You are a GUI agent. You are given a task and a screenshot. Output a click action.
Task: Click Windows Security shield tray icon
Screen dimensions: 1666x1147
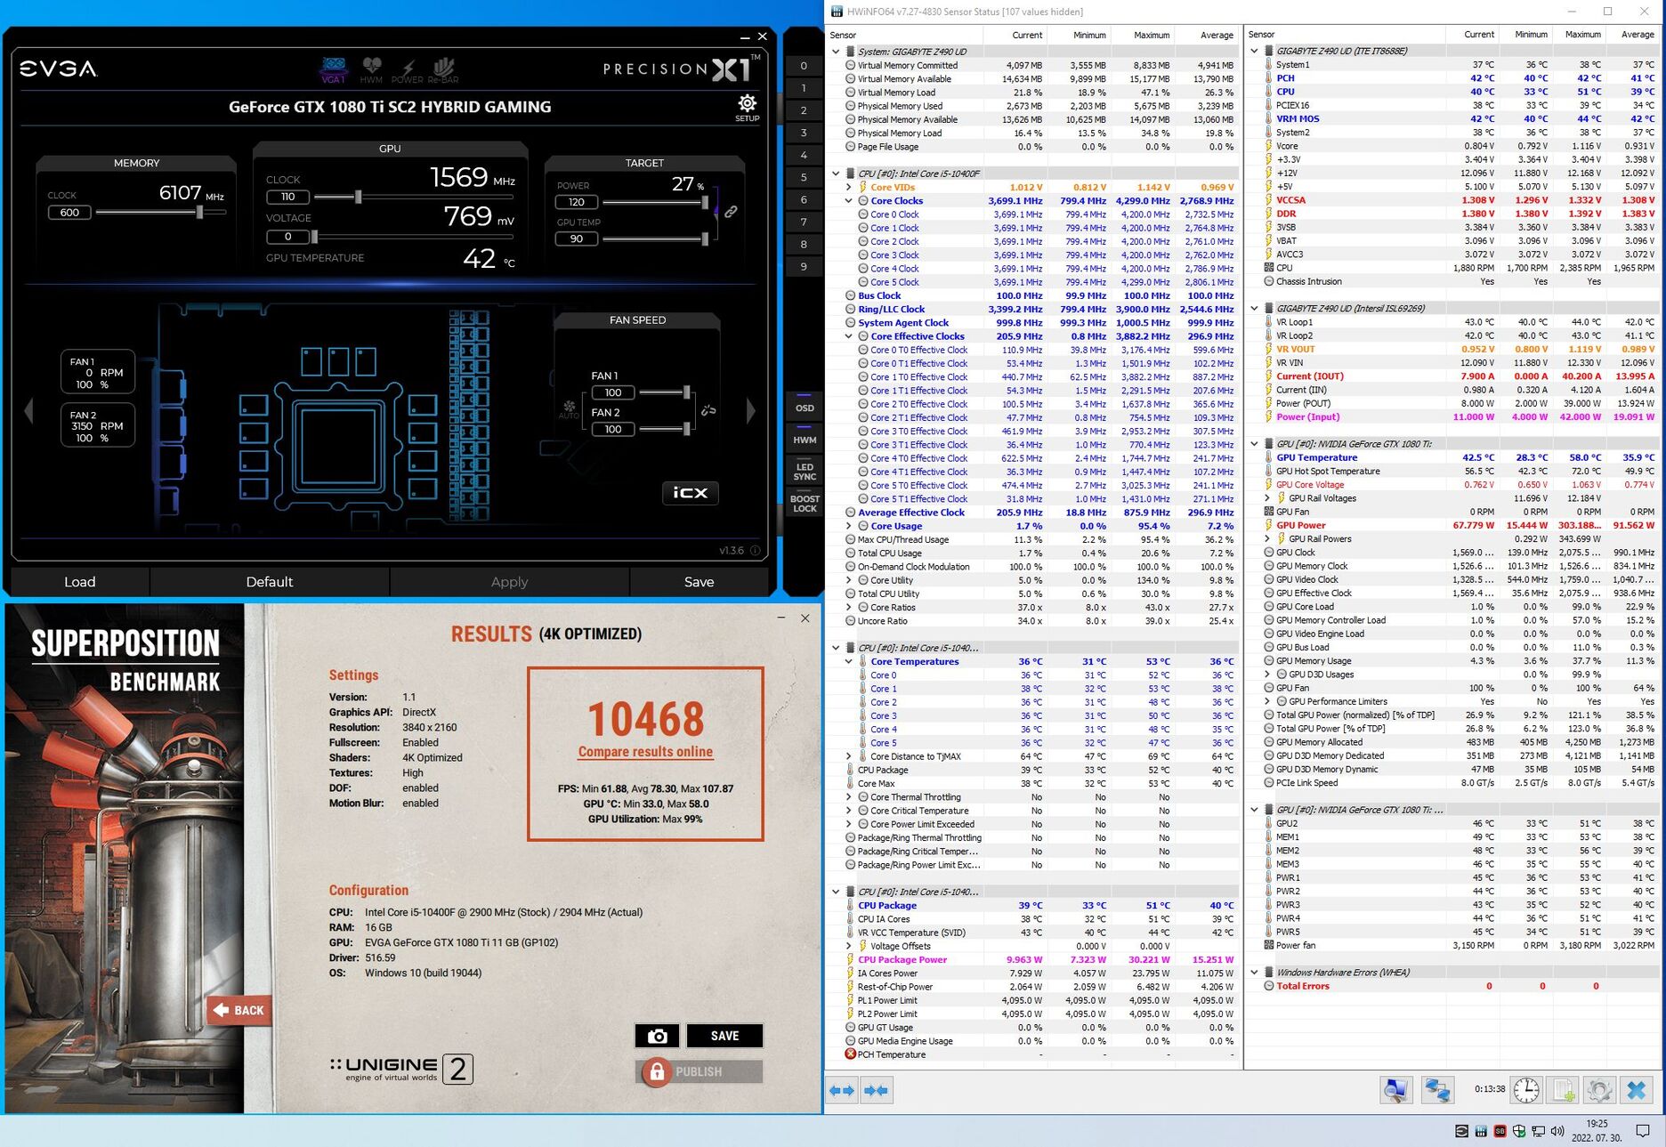click(1519, 1131)
